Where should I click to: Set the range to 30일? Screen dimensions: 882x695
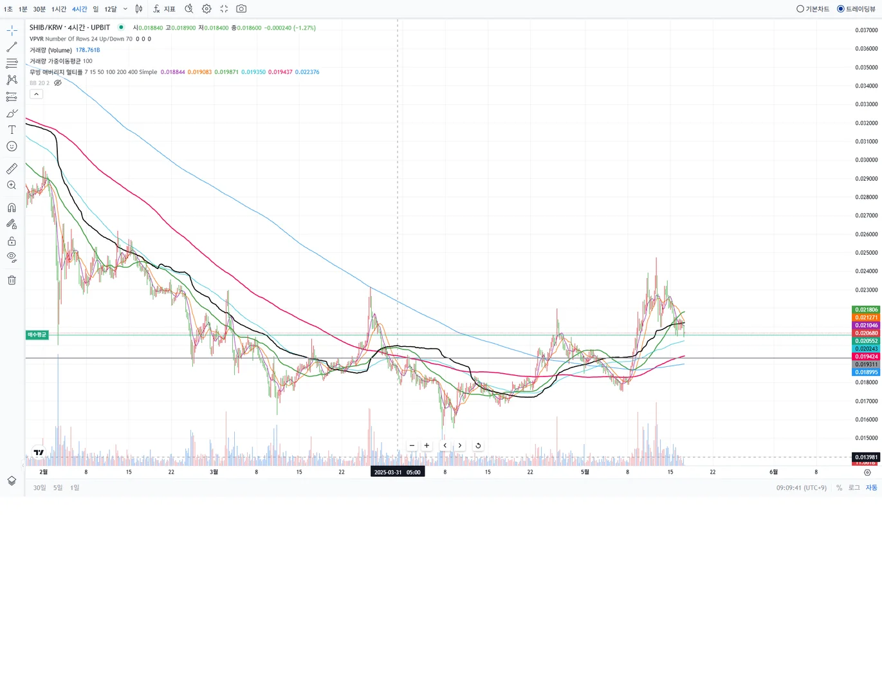pyautogui.click(x=40, y=488)
